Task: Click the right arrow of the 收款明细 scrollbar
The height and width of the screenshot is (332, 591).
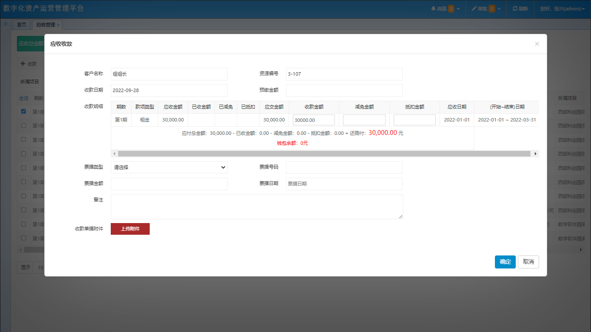Action: tap(536, 153)
